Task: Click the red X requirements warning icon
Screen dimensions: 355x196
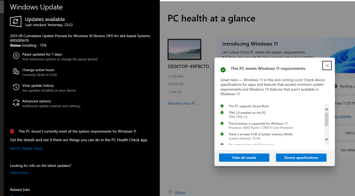Action: [x=12, y=131]
